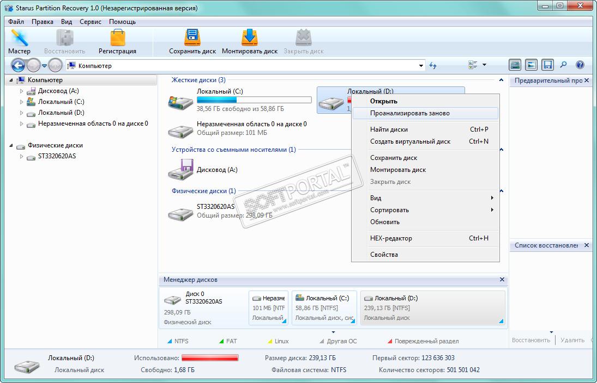Select Локальный (C:) 58,86 ГБ partition block
597x383 pixels.
tap(324, 308)
